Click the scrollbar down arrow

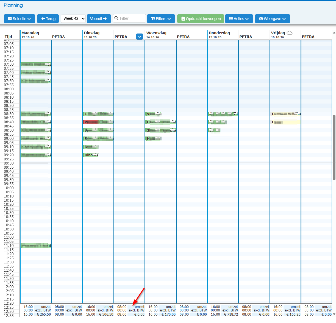coord(334,314)
